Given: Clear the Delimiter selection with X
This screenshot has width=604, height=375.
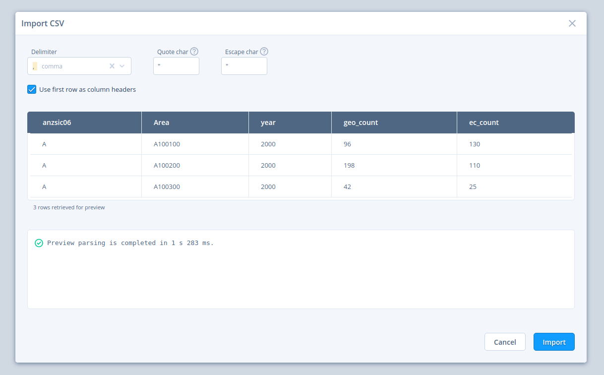Looking at the screenshot, I should [x=112, y=66].
